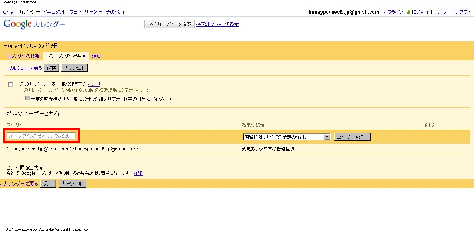Toggle 予定の時間枠だけを一般に公開 checkbox
The height and width of the screenshot is (231, 474).
click(27, 98)
